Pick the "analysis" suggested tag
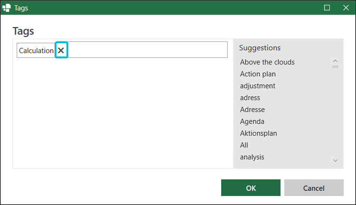Image resolution: width=356 pixels, height=205 pixels. [x=252, y=157]
